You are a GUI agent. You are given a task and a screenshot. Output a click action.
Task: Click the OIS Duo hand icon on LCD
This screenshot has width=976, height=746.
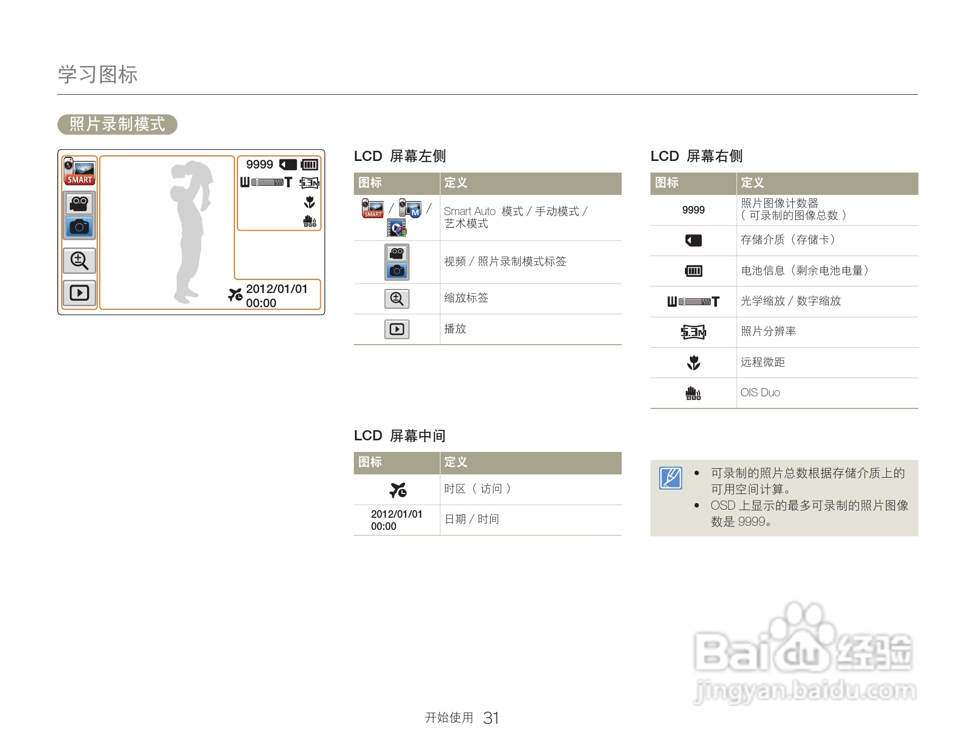coord(309,221)
